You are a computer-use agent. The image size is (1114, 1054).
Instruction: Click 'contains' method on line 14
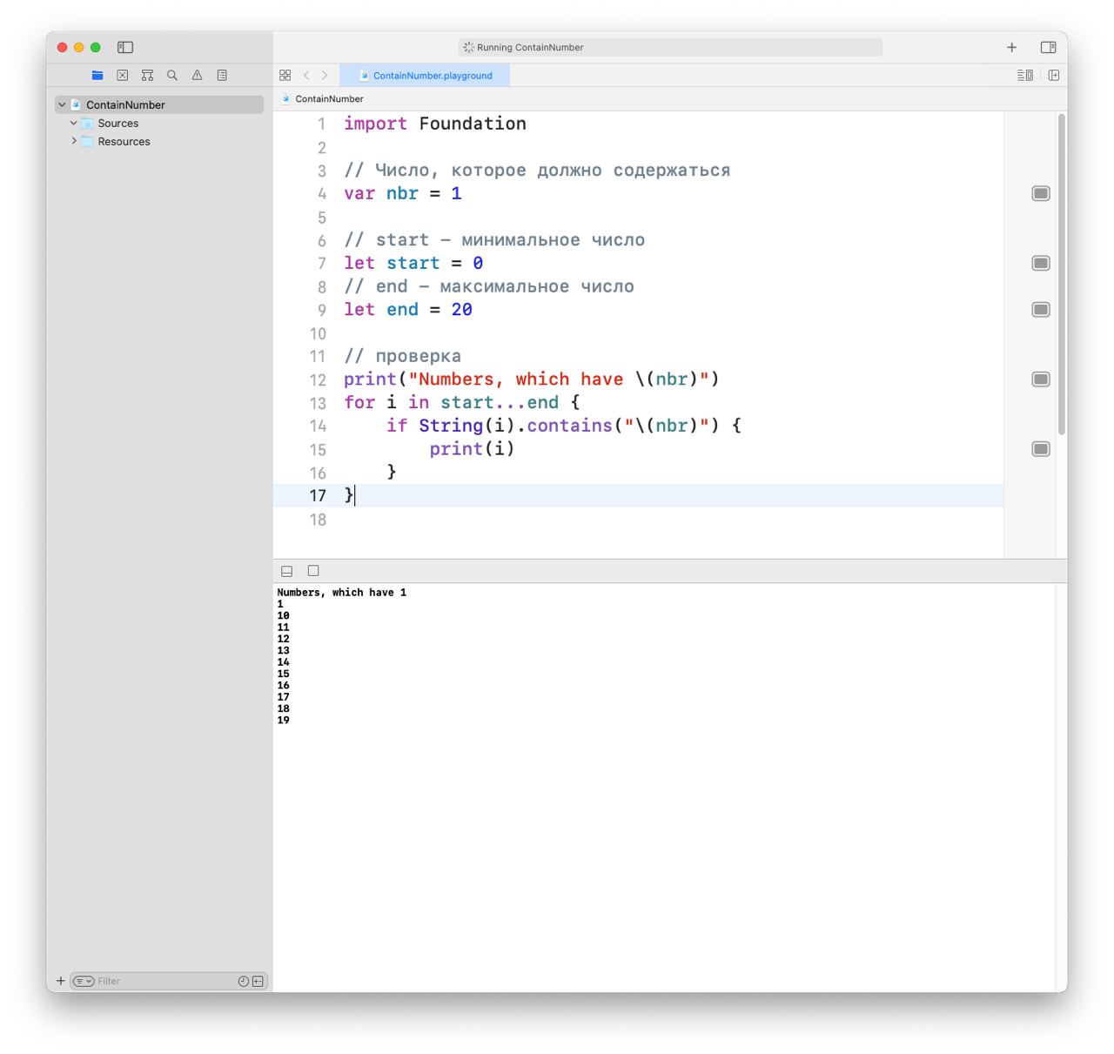[x=569, y=426]
